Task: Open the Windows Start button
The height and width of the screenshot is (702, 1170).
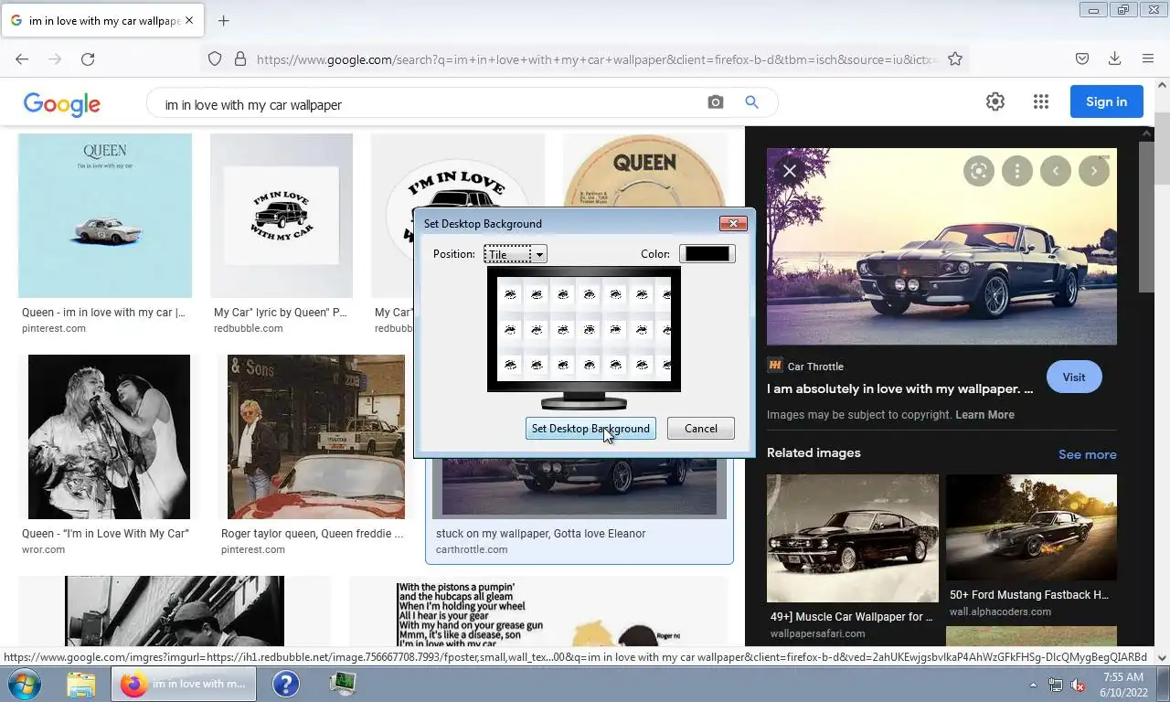Action: [25, 684]
